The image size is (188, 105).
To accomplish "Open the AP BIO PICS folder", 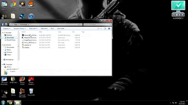I will coord(13,80).
